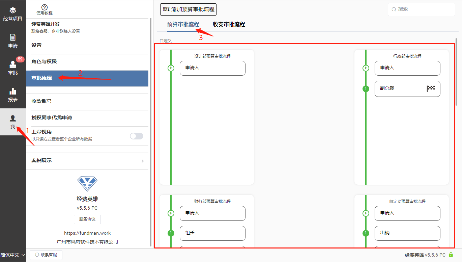The width and height of the screenshot is (463, 262).
Task: Open the 收款账号 menu item
Action: coord(87,102)
